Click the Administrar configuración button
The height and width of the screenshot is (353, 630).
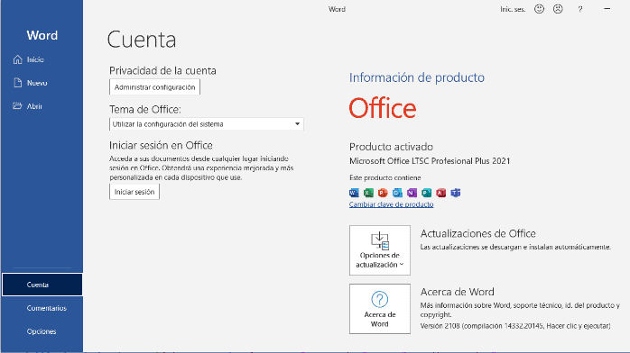tap(154, 87)
